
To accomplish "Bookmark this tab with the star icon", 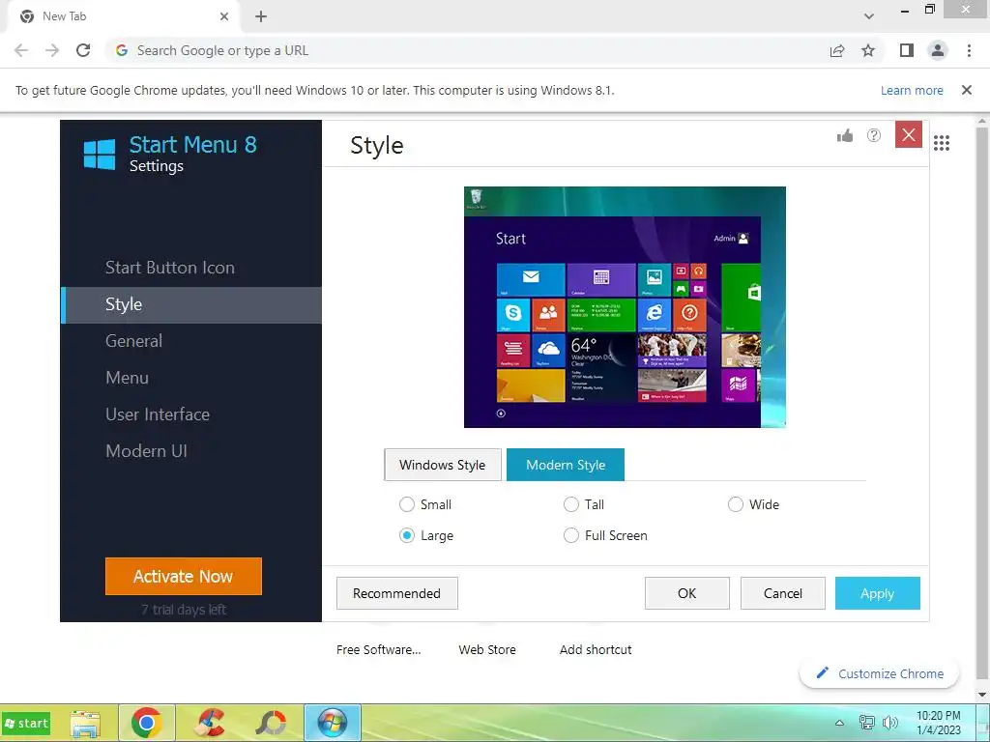I will 868,50.
